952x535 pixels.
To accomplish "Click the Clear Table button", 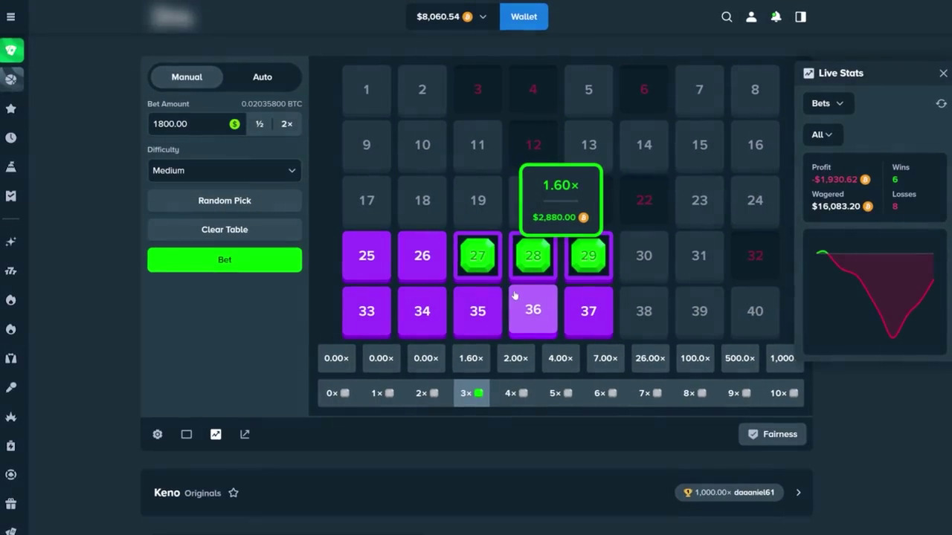I will click(225, 230).
